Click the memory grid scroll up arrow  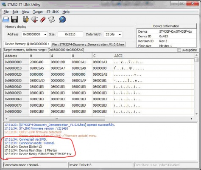point(196,55)
